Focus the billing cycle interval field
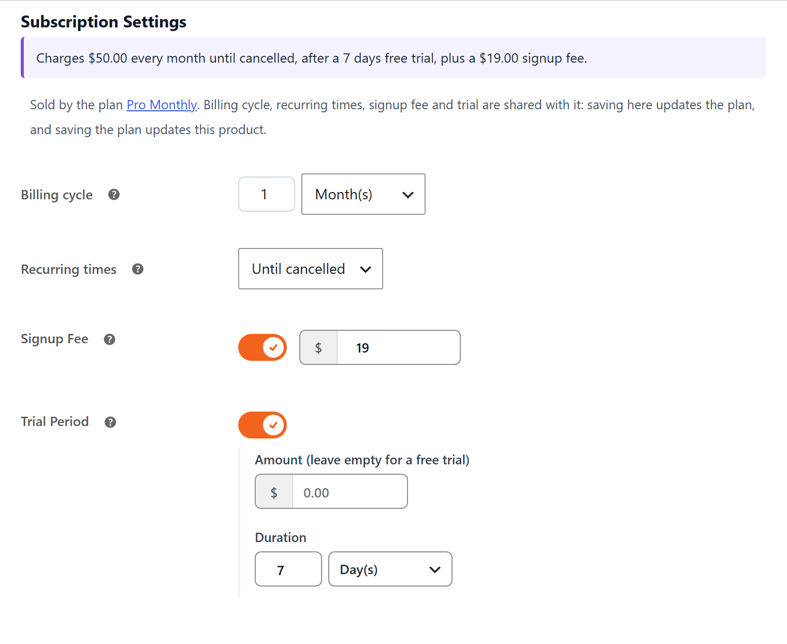 pyautogui.click(x=267, y=194)
